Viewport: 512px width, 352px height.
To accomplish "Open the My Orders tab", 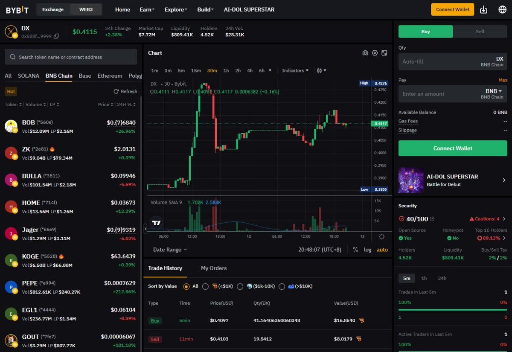I will 214,268.
